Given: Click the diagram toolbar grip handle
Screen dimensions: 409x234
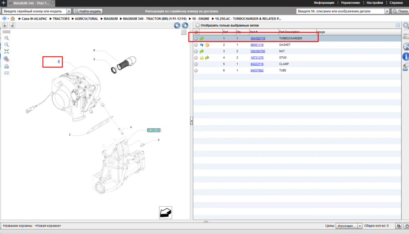Looking at the screenshot, I should pyautogui.click(x=7, y=32).
